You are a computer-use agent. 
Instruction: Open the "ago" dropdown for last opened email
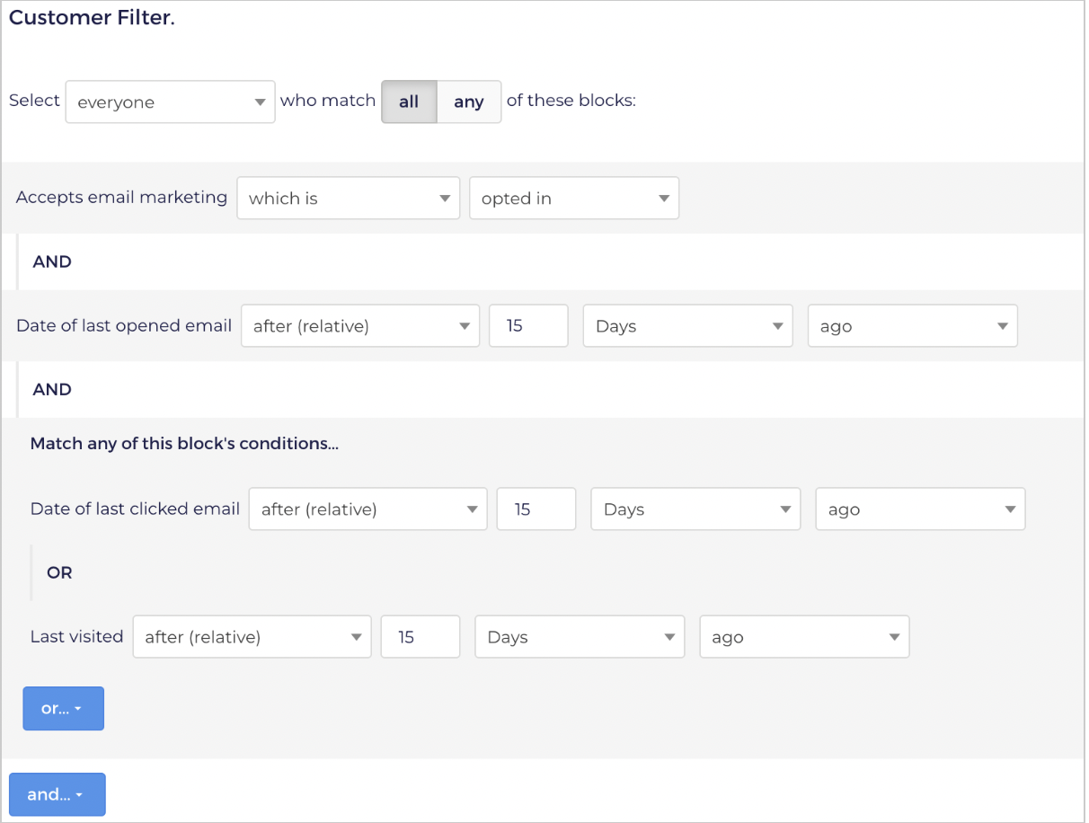coord(912,325)
